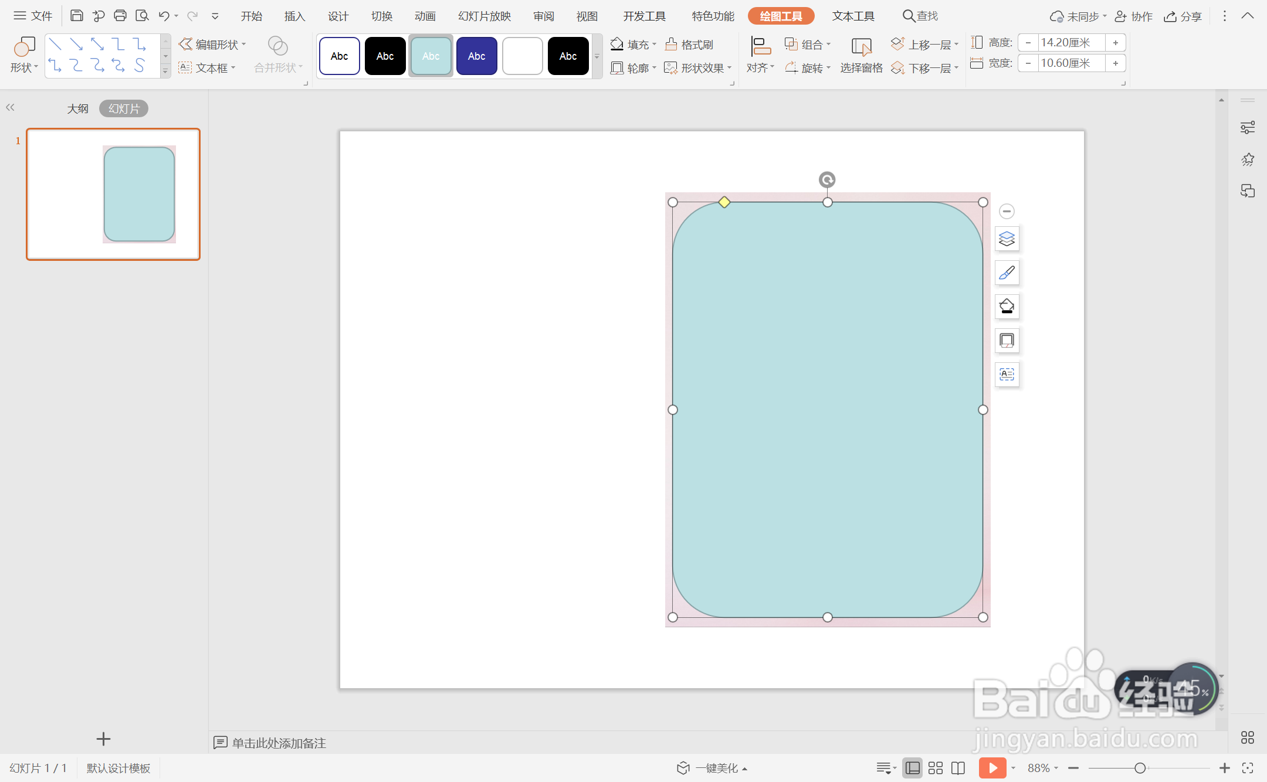
Task: Switch to reading view icon
Action: 958,768
